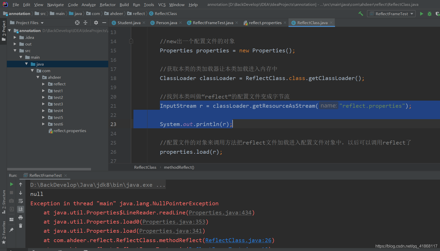Open the Refactor menu
The height and width of the screenshot is (251, 440).
[108, 5]
